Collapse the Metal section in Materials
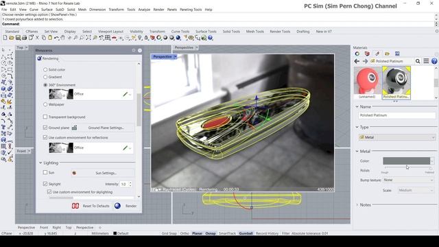The height and width of the screenshot is (247, 439). click(x=357, y=151)
